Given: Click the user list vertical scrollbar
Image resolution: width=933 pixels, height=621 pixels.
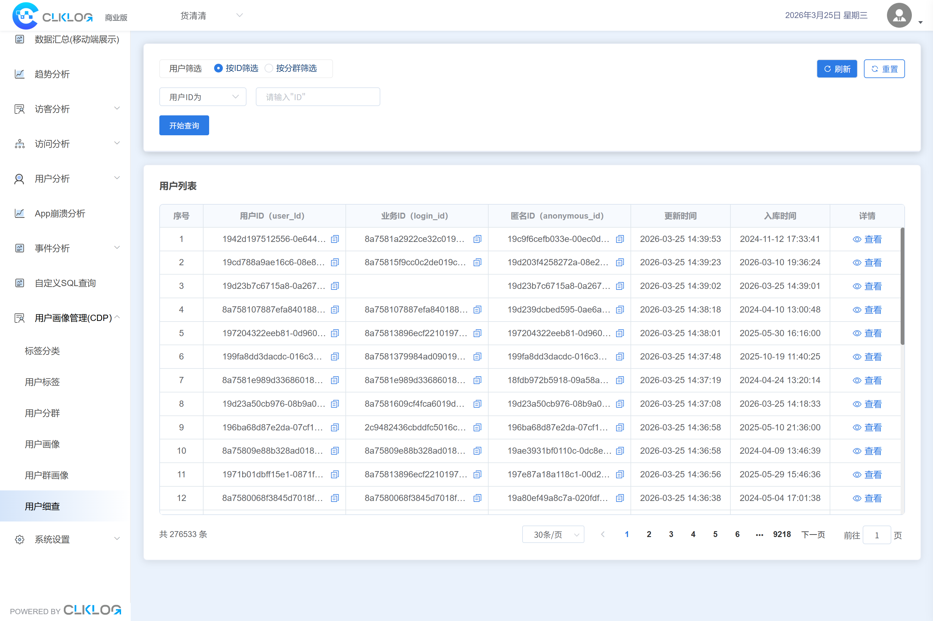Looking at the screenshot, I should (x=902, y=286).
